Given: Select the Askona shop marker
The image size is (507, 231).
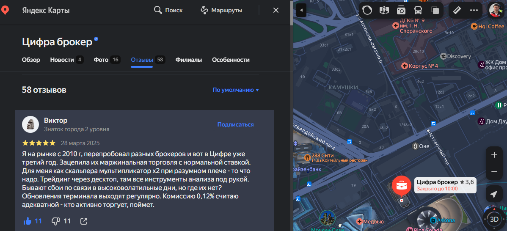Looking at the screenshot, I should point(433,220).
